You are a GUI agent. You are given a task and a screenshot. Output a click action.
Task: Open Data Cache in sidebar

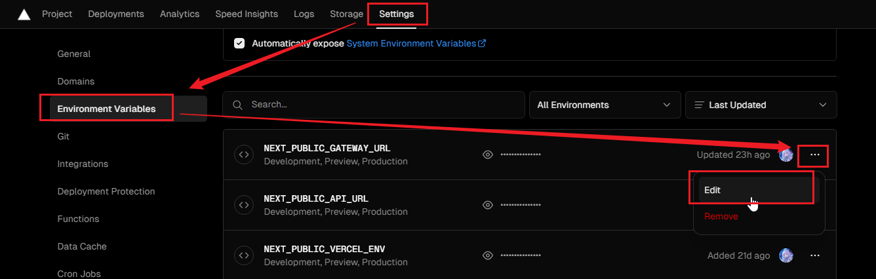coord(82,246)
